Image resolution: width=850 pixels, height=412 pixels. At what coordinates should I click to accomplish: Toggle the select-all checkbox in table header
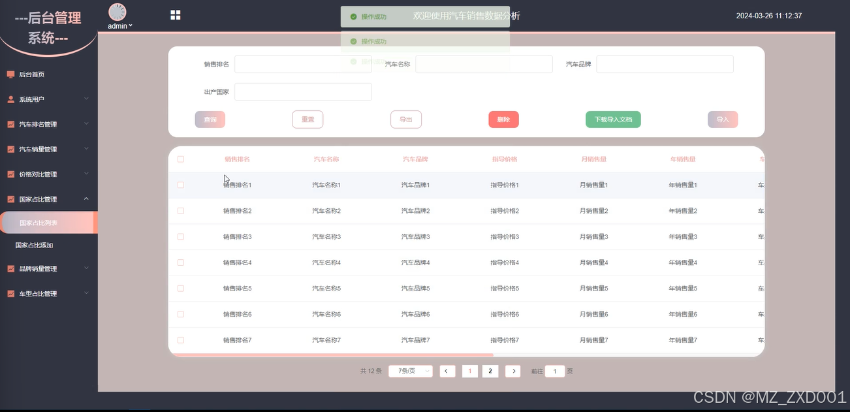181,159
